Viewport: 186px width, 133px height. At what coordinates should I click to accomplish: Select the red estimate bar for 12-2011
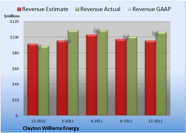[x=150, y=78]
